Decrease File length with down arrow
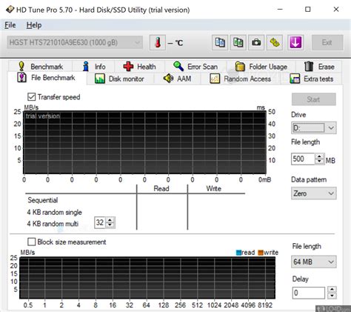Image resolution: width=351 pixels, height=312 pixels. click(319, 162)
